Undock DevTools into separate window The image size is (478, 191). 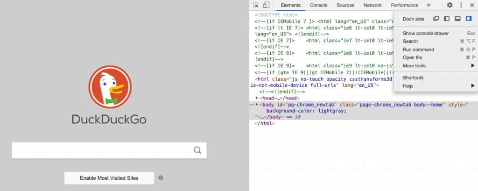(x=436, y=19)
